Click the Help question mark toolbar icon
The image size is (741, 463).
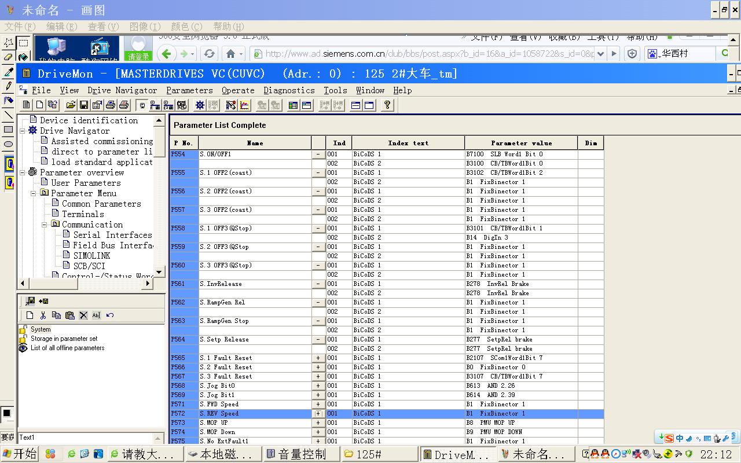387,105
